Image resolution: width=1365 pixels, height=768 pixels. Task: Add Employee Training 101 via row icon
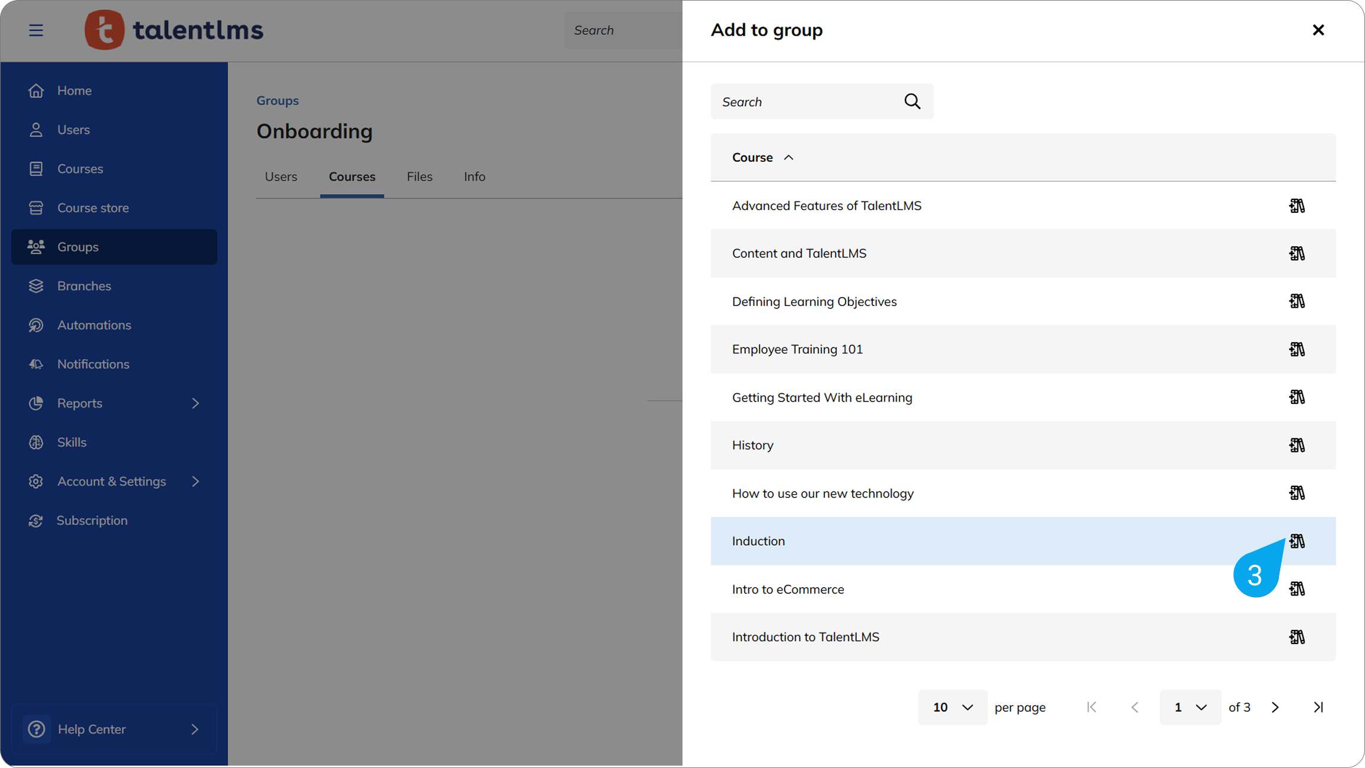[x=1296, y=349]
